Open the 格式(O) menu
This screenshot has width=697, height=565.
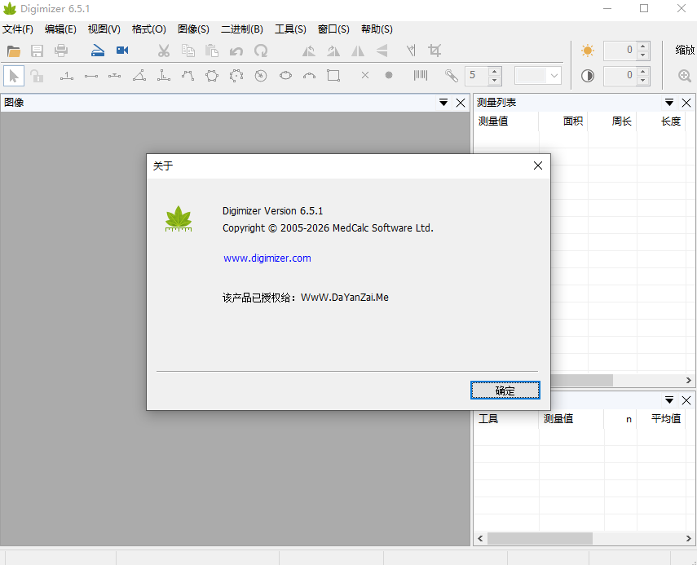tap(149, 29)
